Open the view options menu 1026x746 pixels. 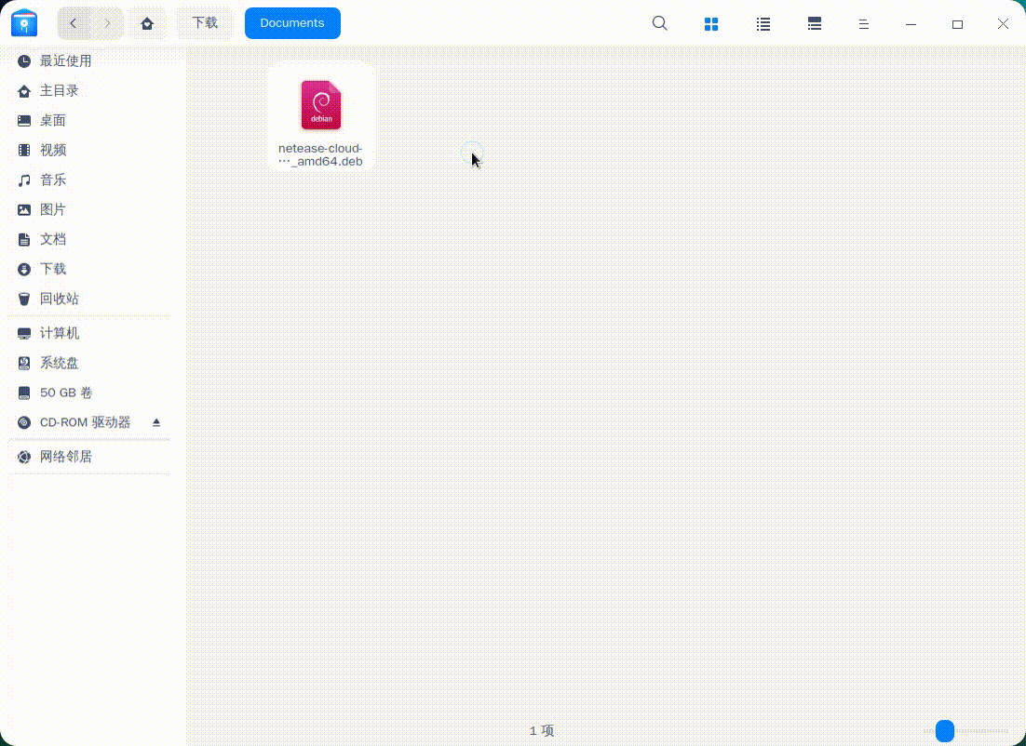point(863,23)
